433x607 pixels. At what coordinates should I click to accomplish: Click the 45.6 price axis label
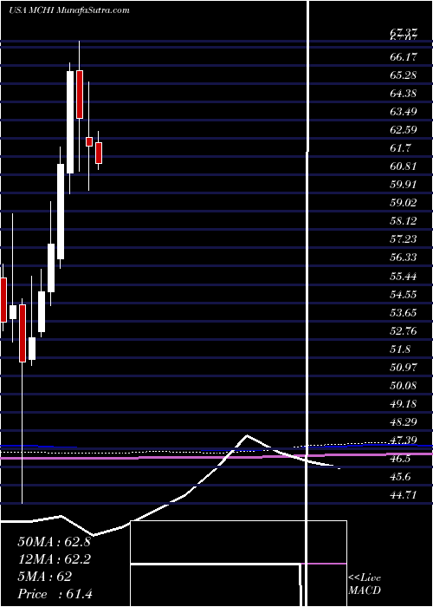point(401,477)
